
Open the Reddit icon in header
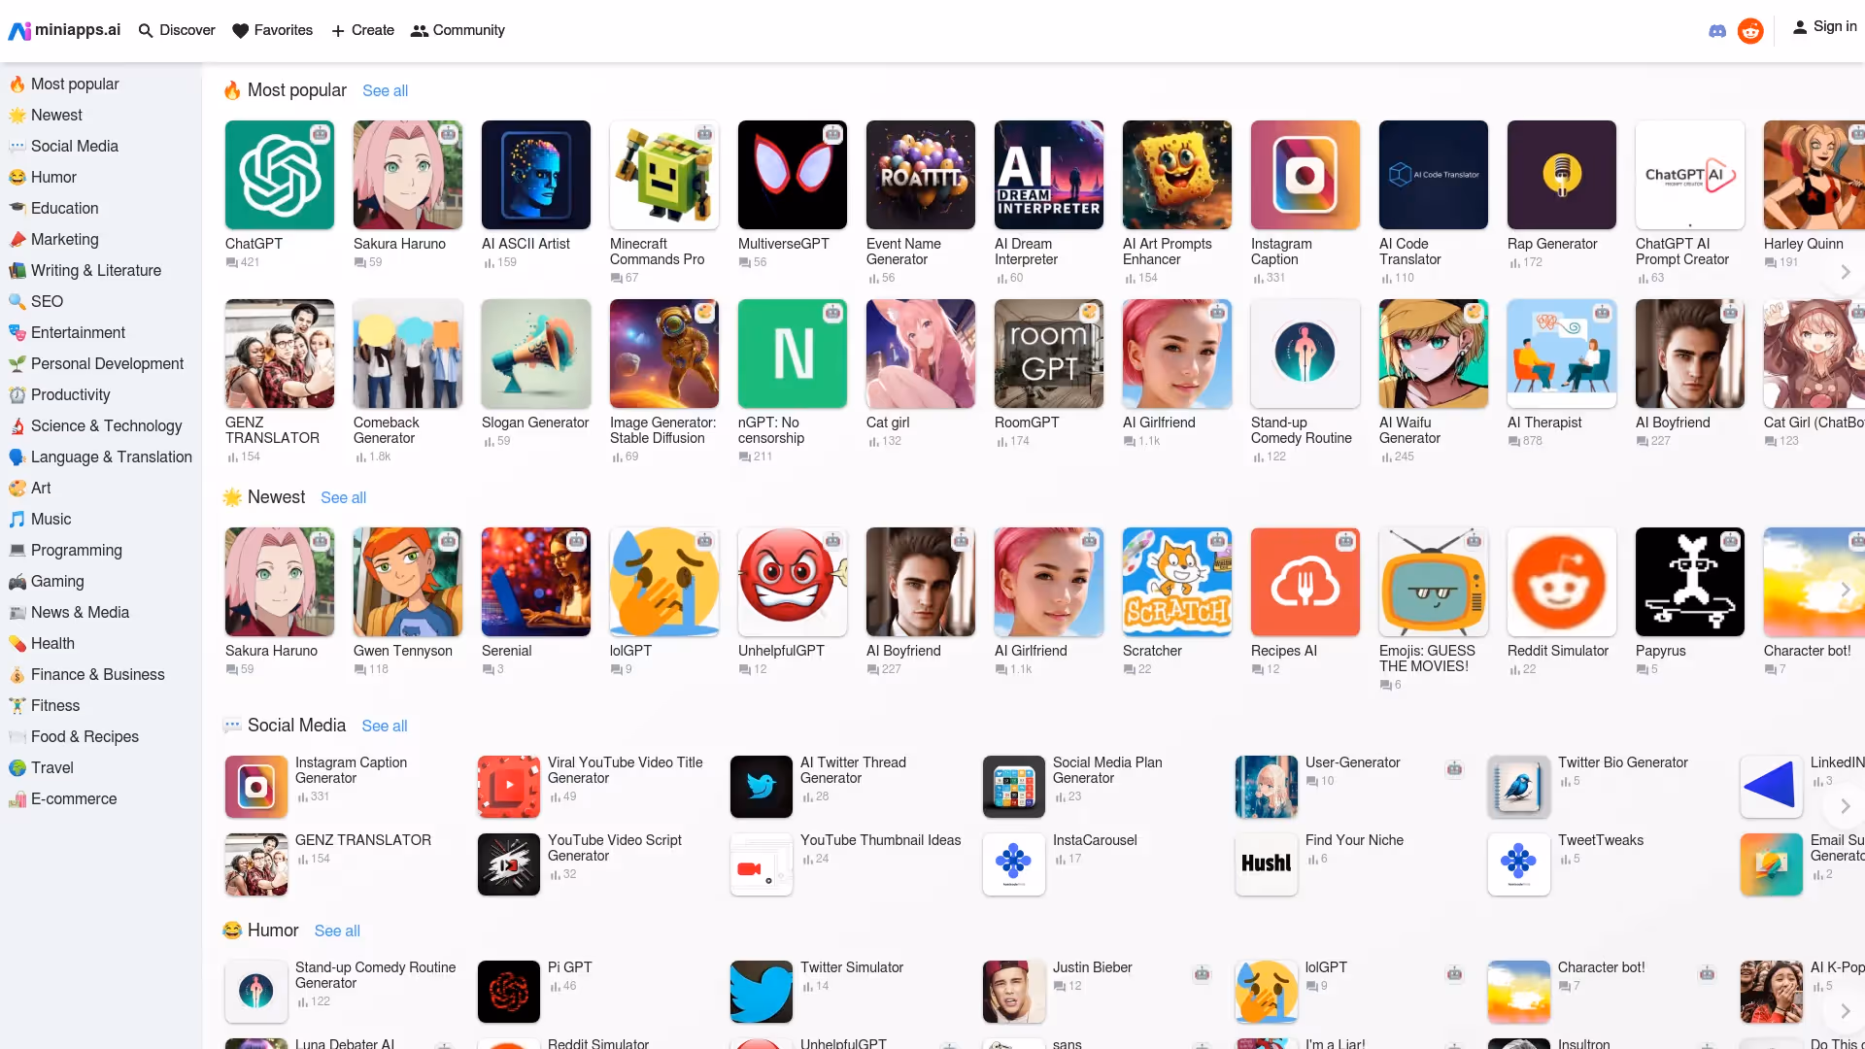pyautogui.click(x=1750, y=31)
